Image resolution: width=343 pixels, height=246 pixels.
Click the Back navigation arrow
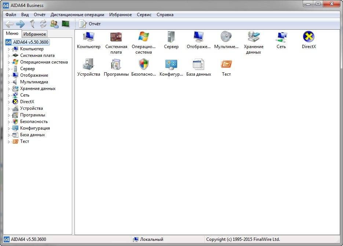[x=9, y=24]
